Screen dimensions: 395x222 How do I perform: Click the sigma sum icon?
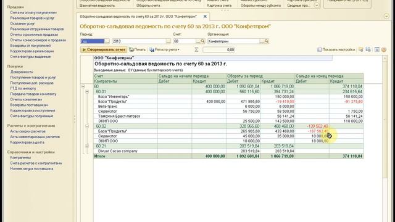tap(196, 50)
